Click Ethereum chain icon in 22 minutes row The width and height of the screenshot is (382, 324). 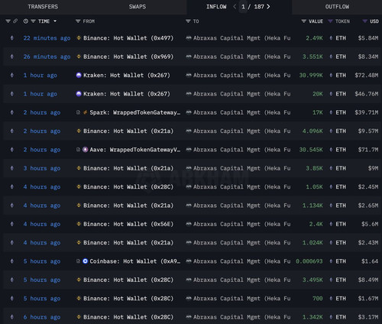pyautogui.click(x=12, y=38)
